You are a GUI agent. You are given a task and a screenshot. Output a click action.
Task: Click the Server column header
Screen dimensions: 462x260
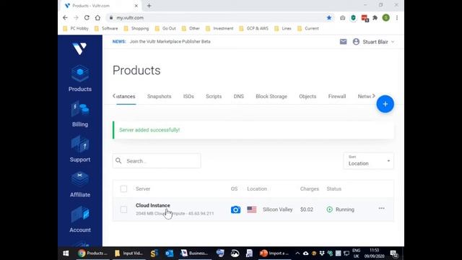tap(143, 188)
